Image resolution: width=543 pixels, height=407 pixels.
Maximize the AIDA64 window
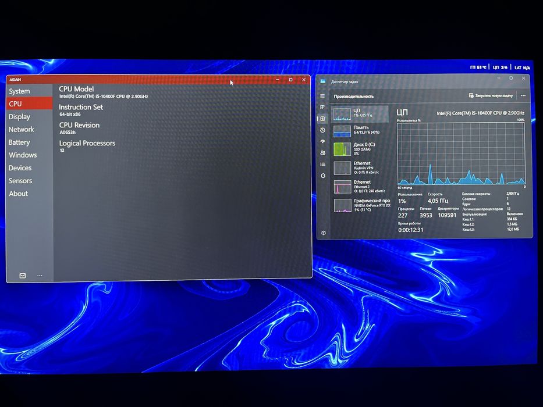290,80
